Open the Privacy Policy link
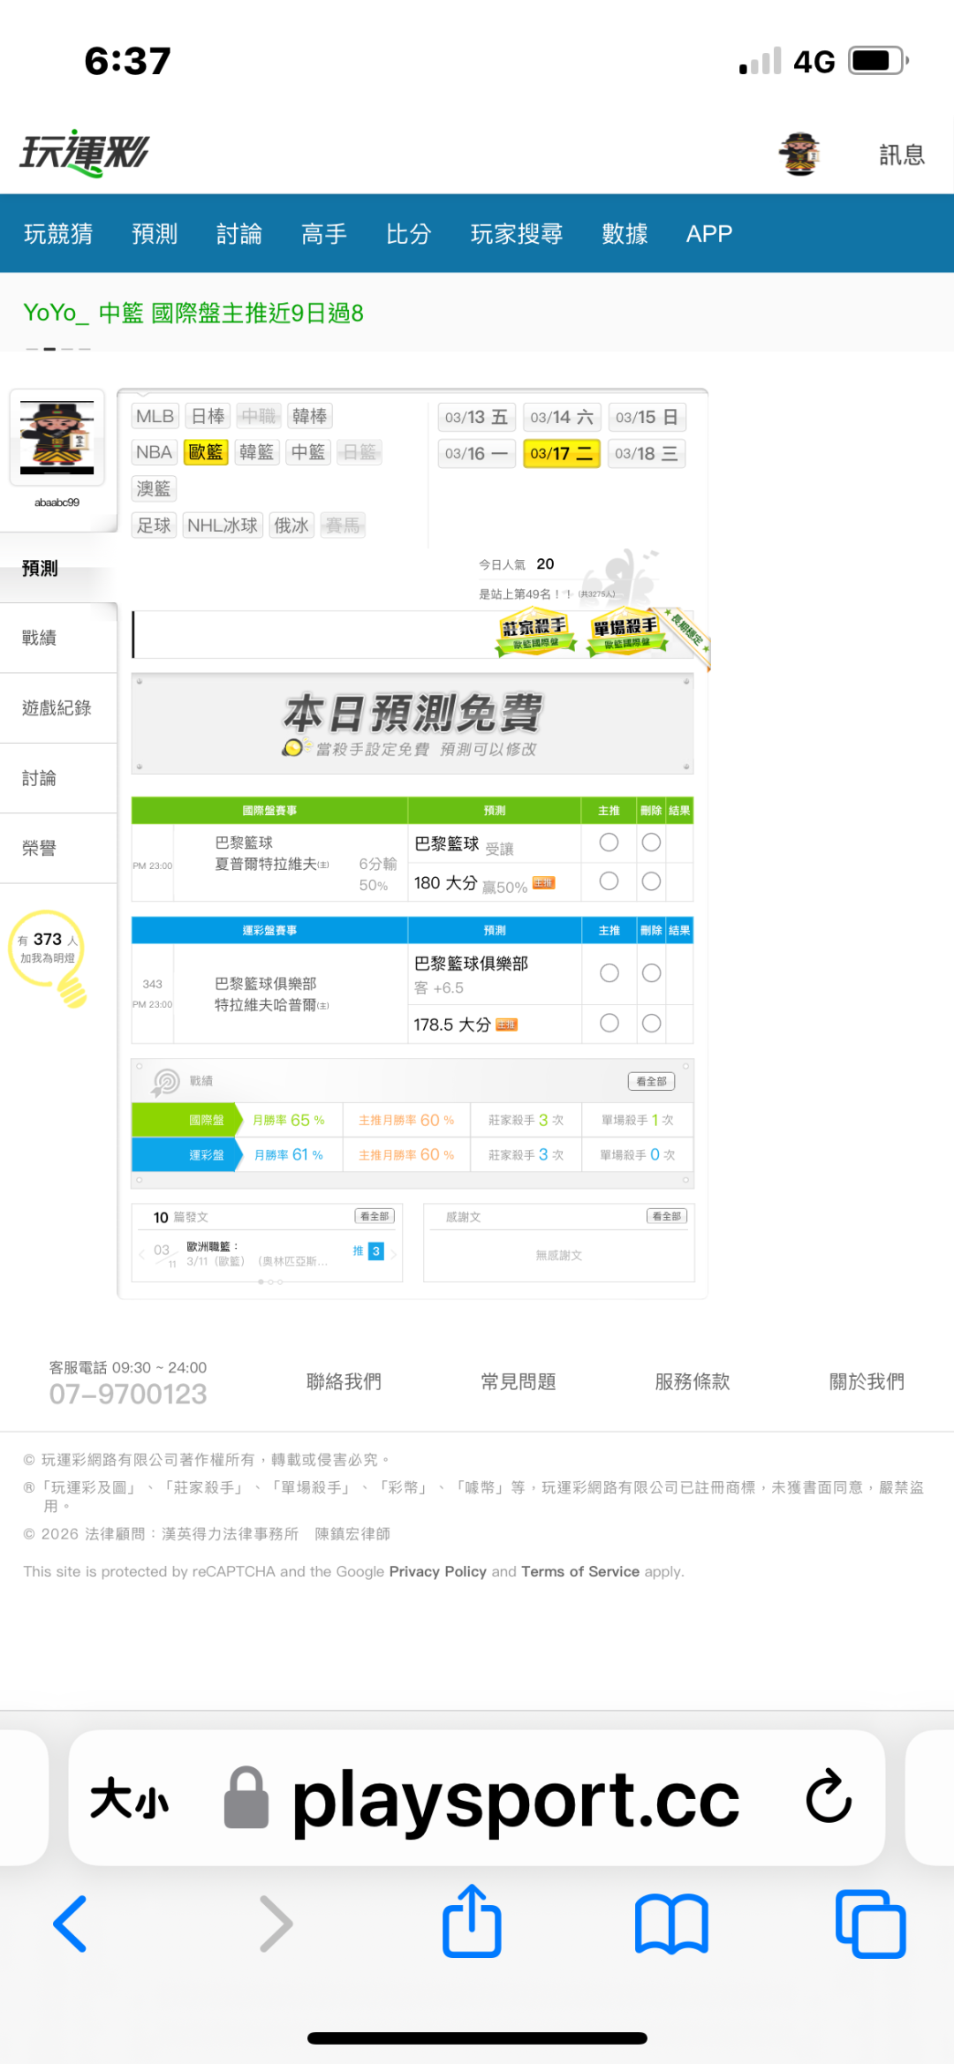The height and width of the screenshot is (2064, 954). 437,1571
